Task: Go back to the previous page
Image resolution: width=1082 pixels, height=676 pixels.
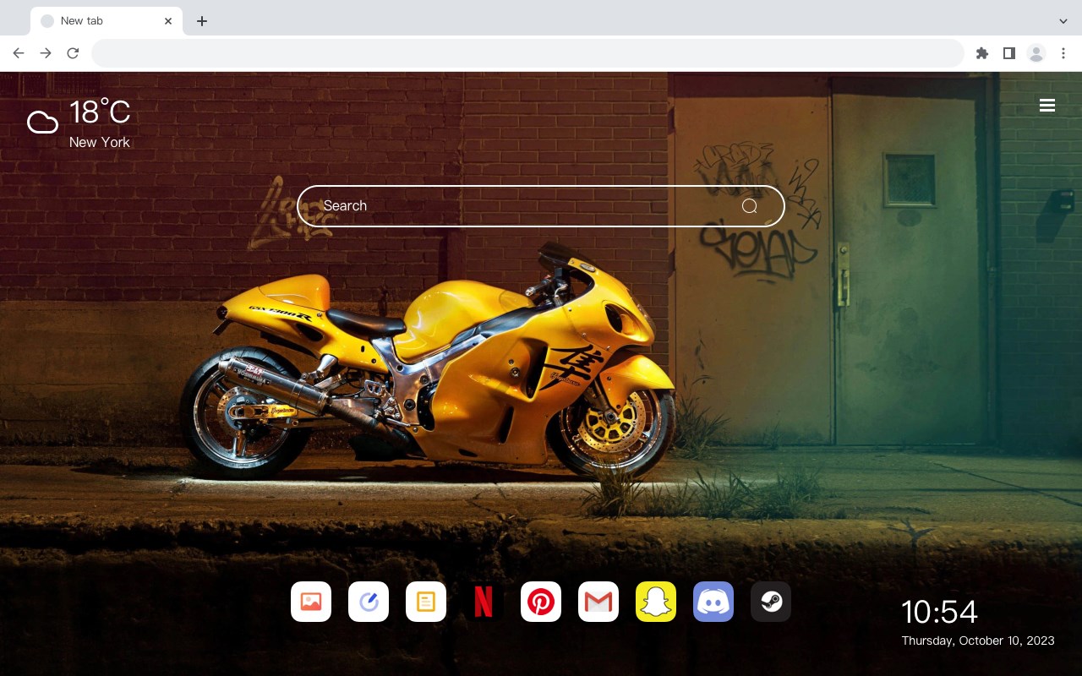Action: coord(19,53)
